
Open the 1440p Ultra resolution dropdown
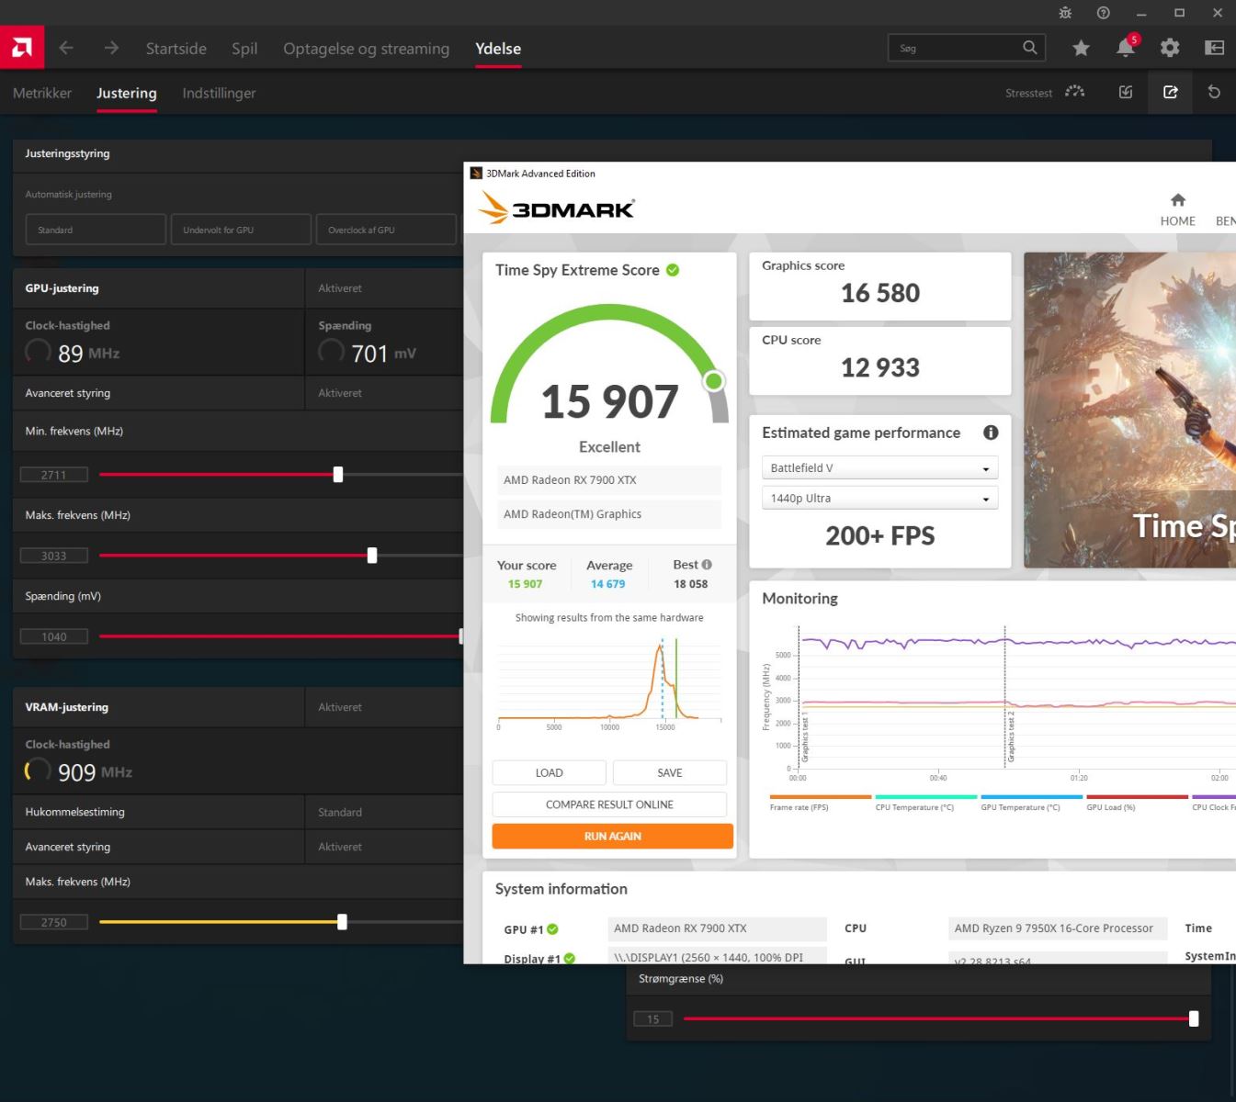(879, 498)
